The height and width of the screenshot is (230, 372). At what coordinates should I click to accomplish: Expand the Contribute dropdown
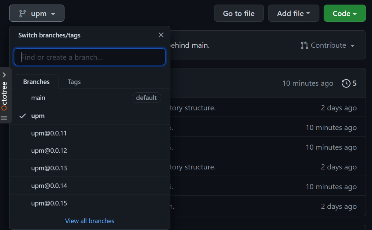click(328, 45)
